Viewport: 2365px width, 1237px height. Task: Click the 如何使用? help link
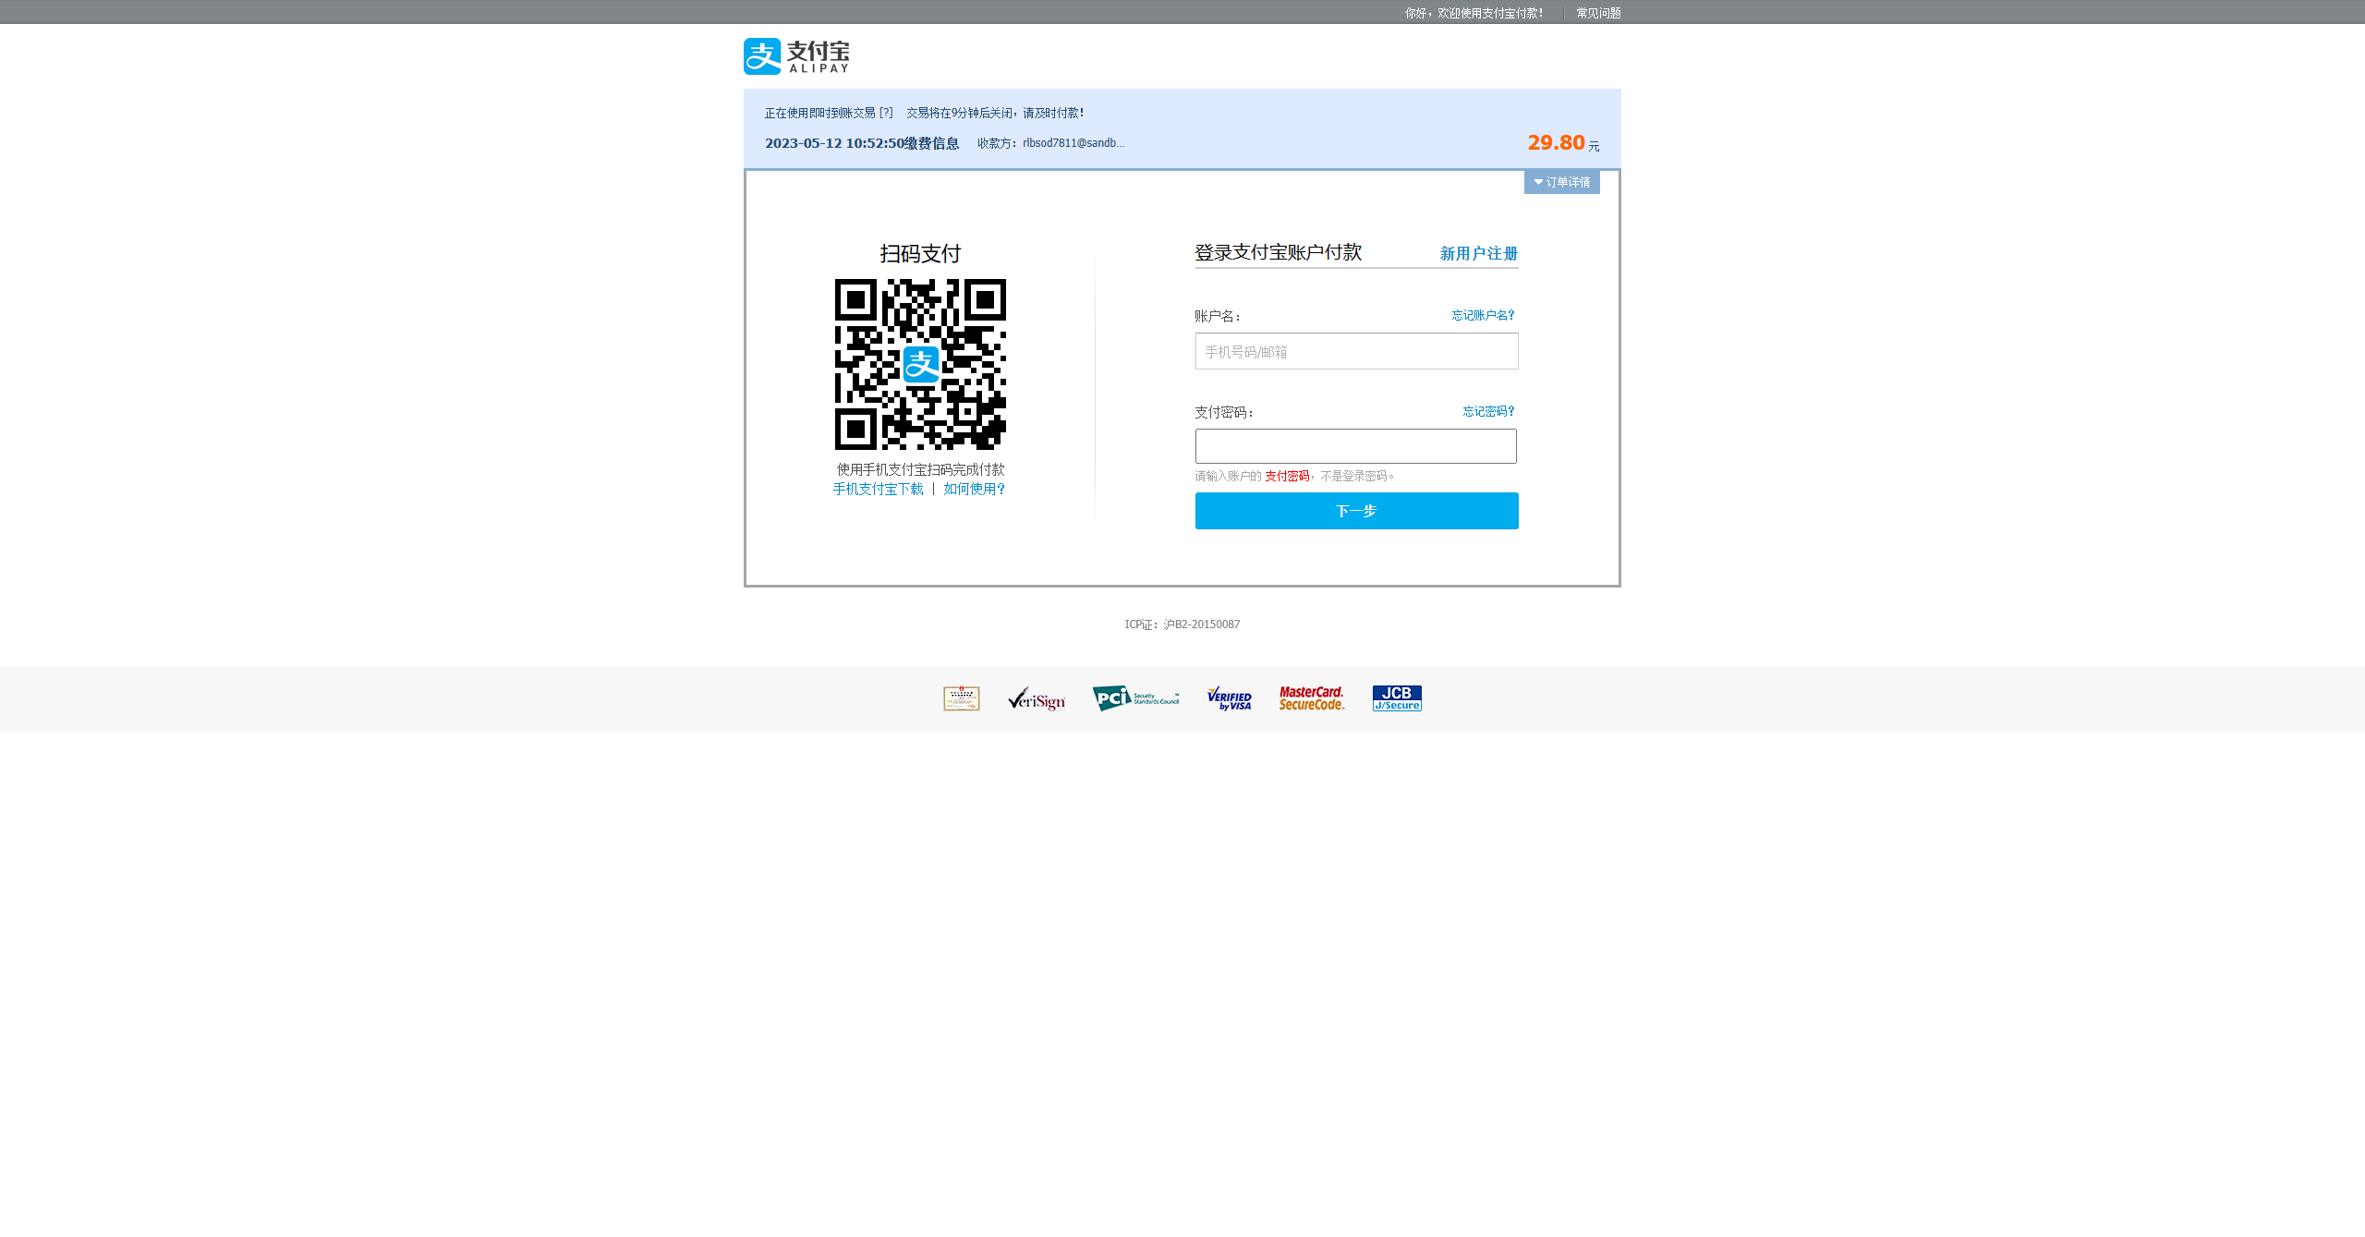[x=974, y=489]
